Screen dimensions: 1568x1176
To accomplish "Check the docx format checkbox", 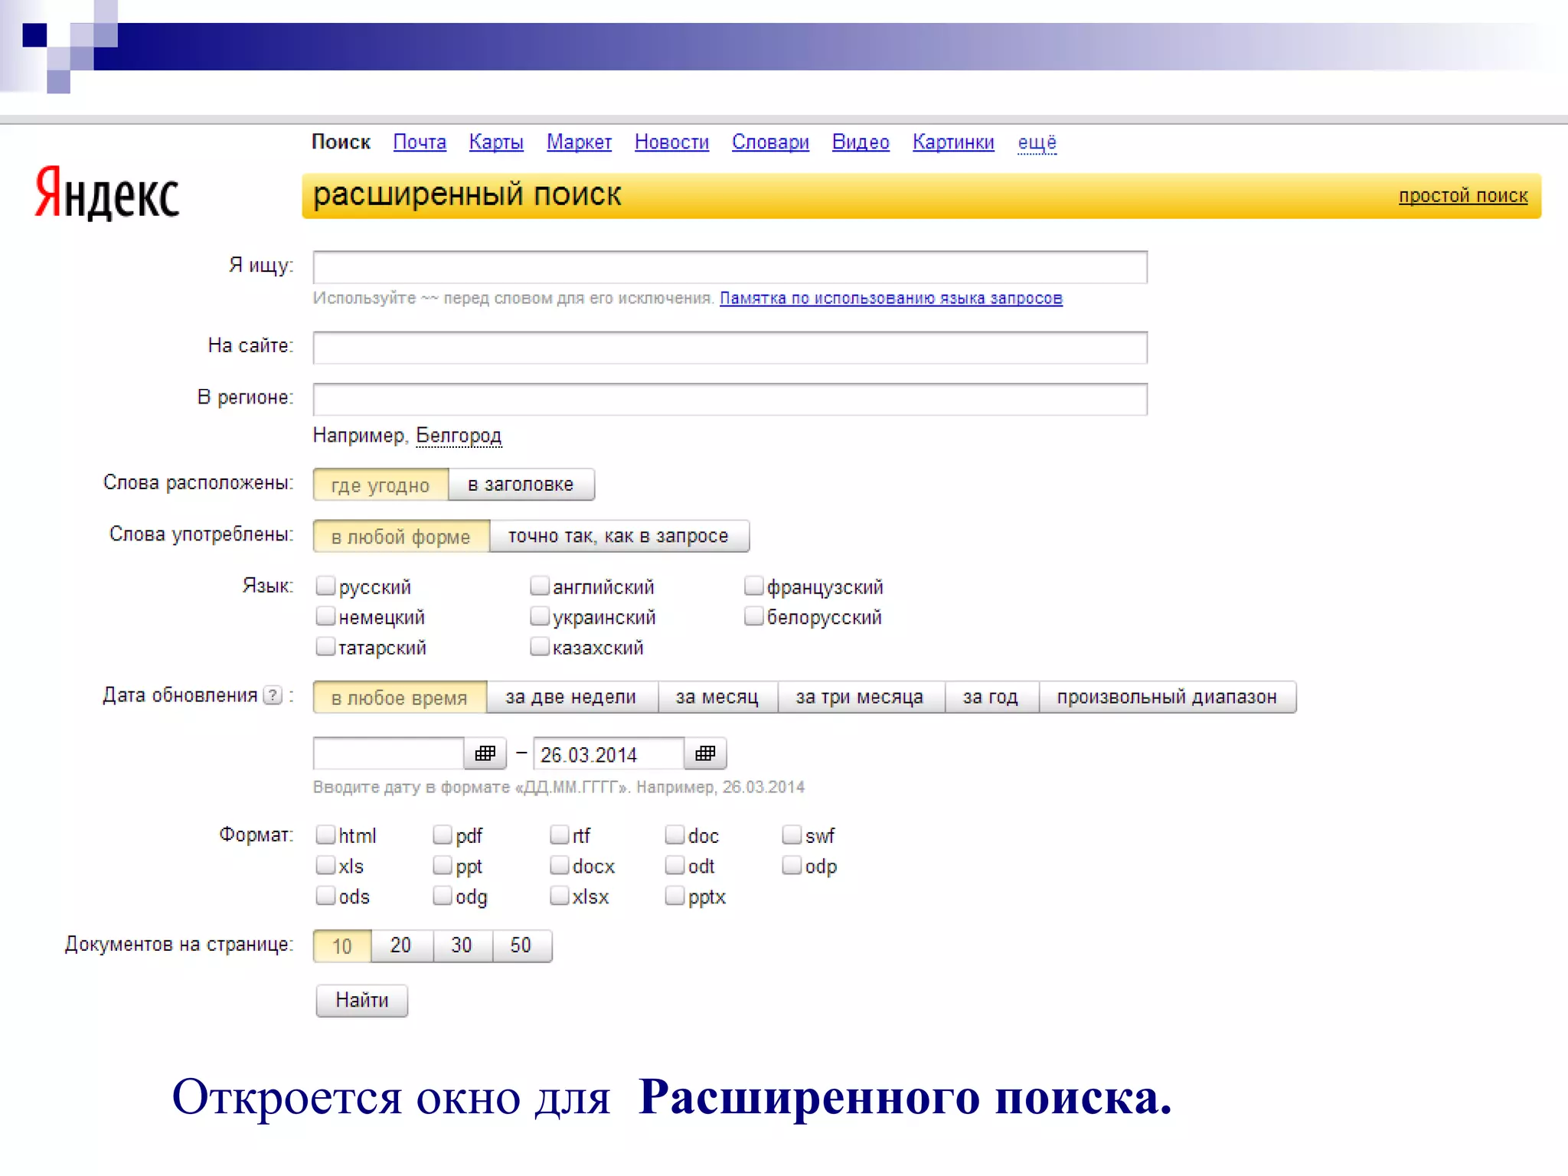I will (560, 865).
